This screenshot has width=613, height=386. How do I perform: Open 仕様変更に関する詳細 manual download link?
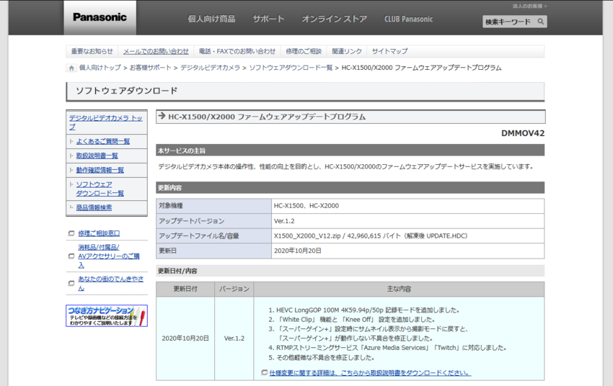tap(370, 373)
